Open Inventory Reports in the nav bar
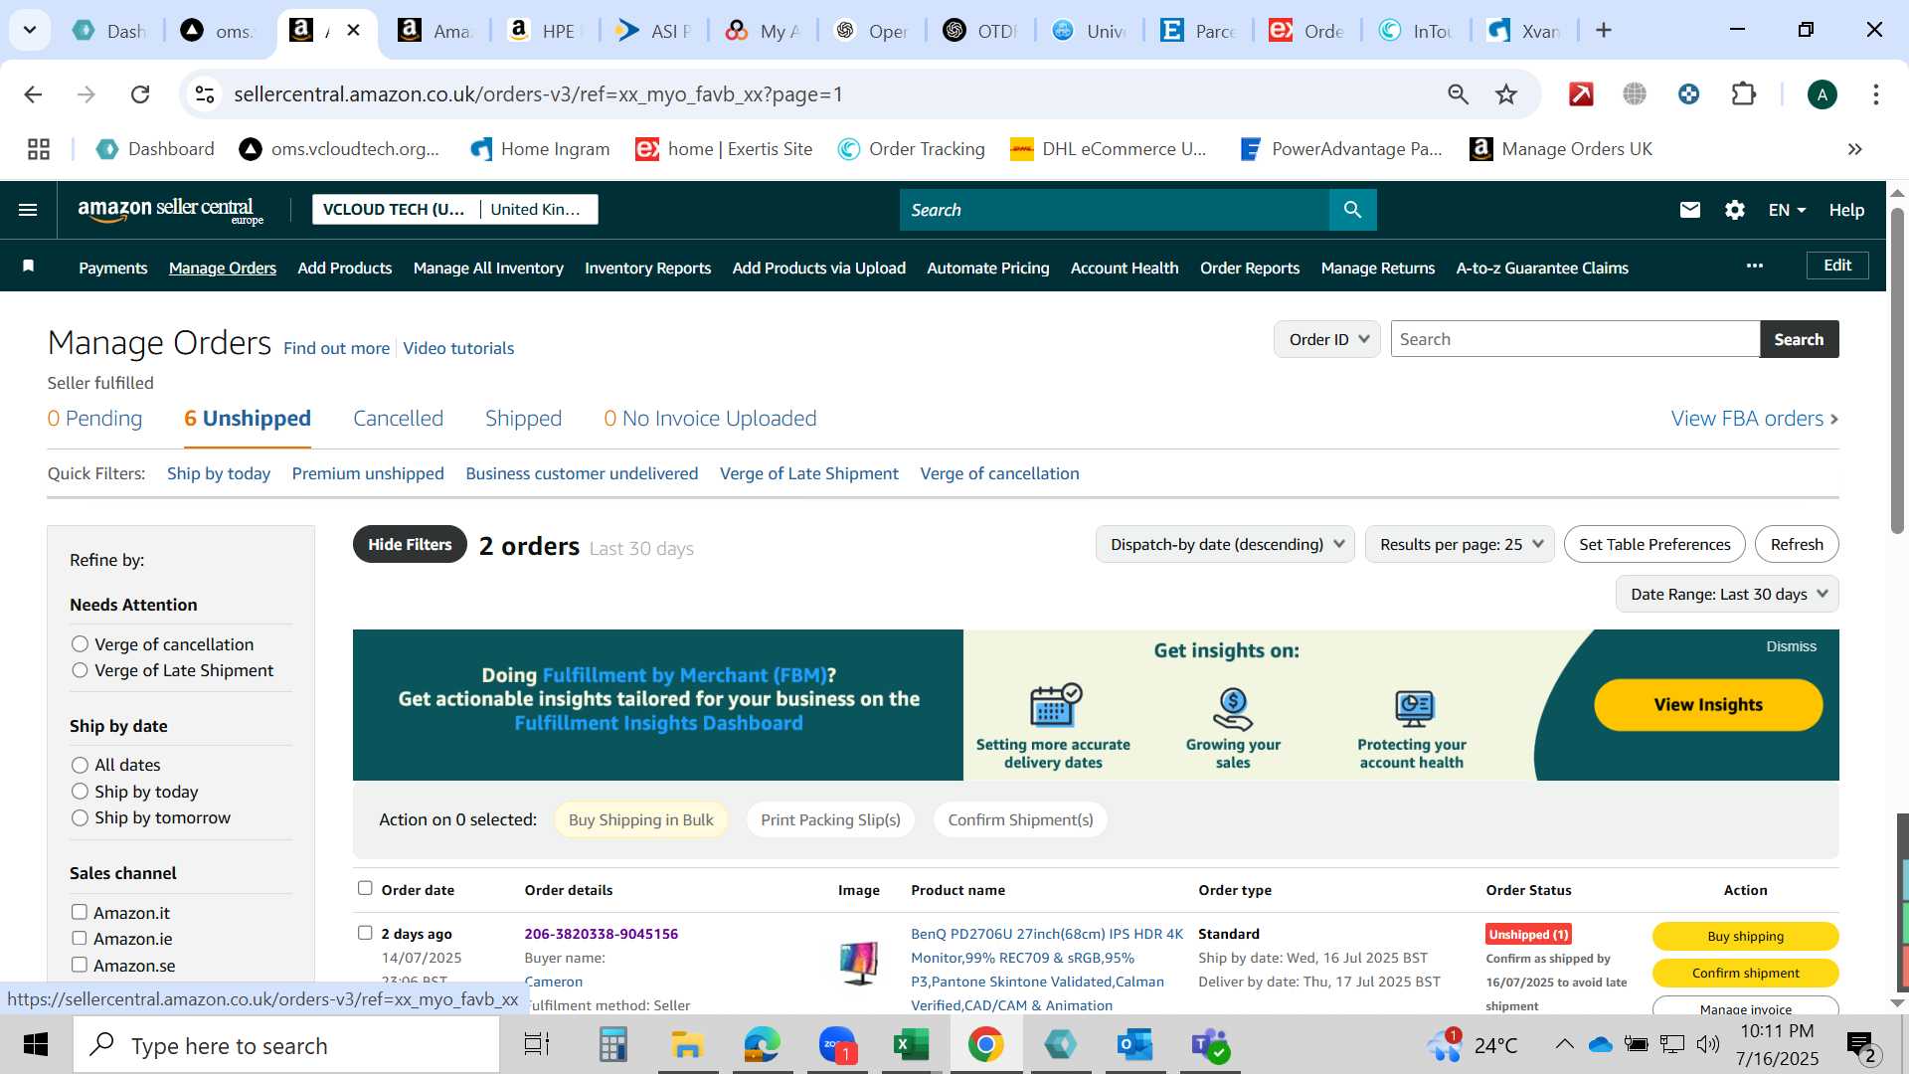The image size is (1909, 1074). 647,268
